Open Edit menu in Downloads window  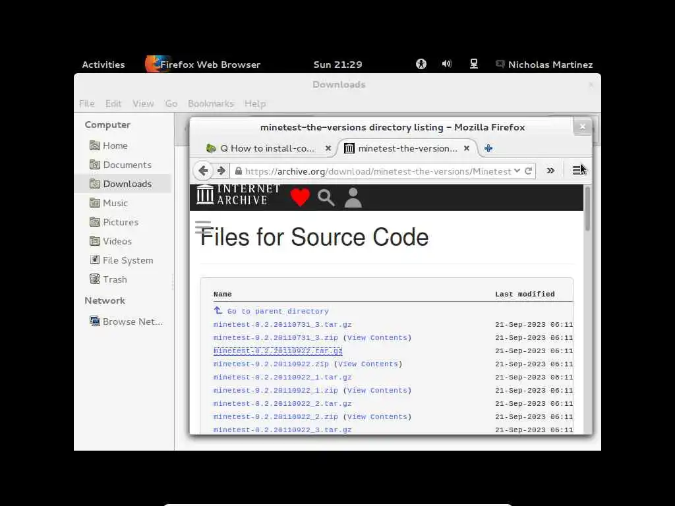(x=113, y=103)
